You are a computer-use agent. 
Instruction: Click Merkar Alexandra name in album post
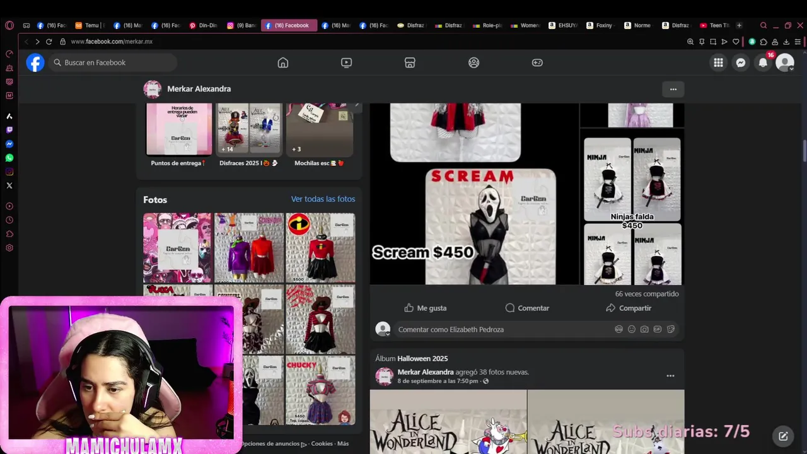pyautogui.click(x=426, y=372)
